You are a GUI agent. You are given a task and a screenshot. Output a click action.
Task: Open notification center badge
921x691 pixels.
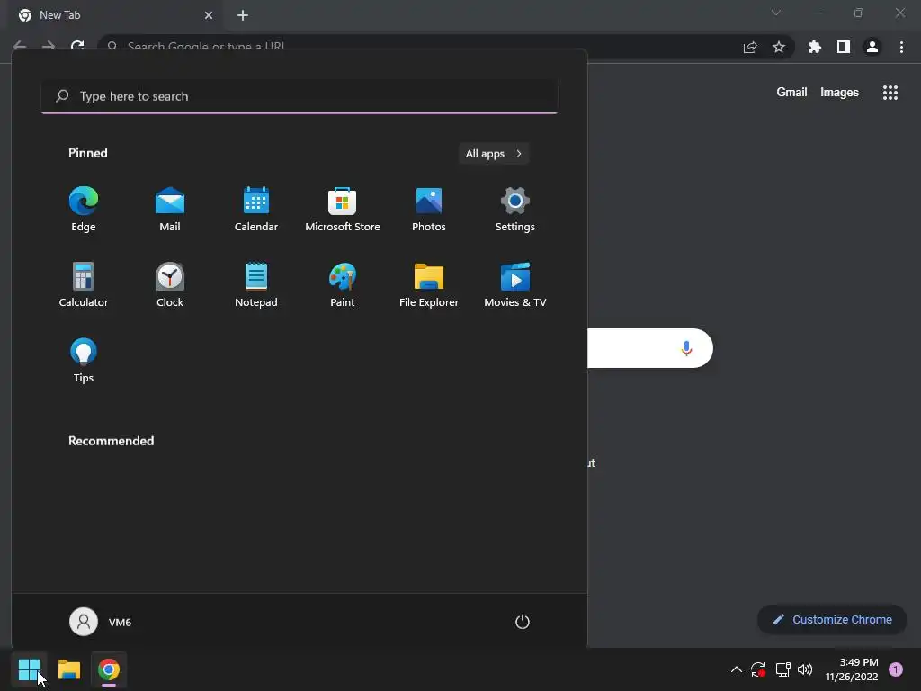(x=896, y=669)
